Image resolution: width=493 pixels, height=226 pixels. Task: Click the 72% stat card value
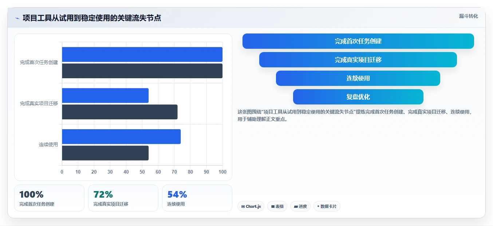click(103, 194)
